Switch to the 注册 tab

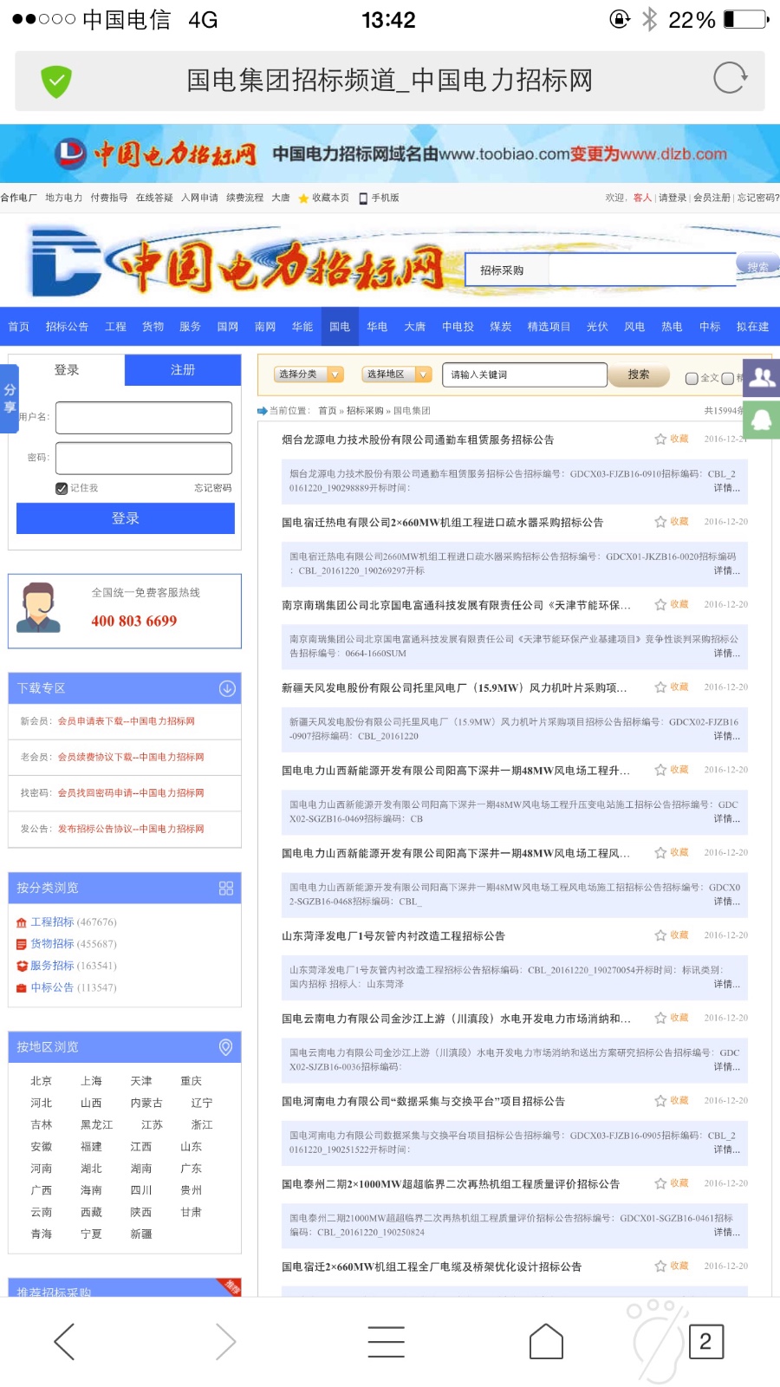(183, 370)
